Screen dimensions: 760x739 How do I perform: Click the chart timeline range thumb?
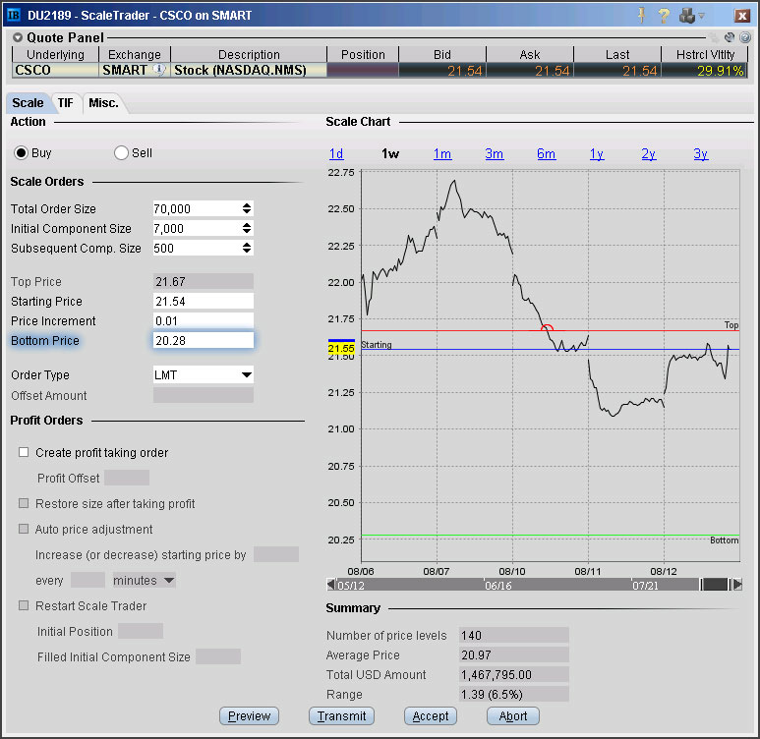(715, 585)
